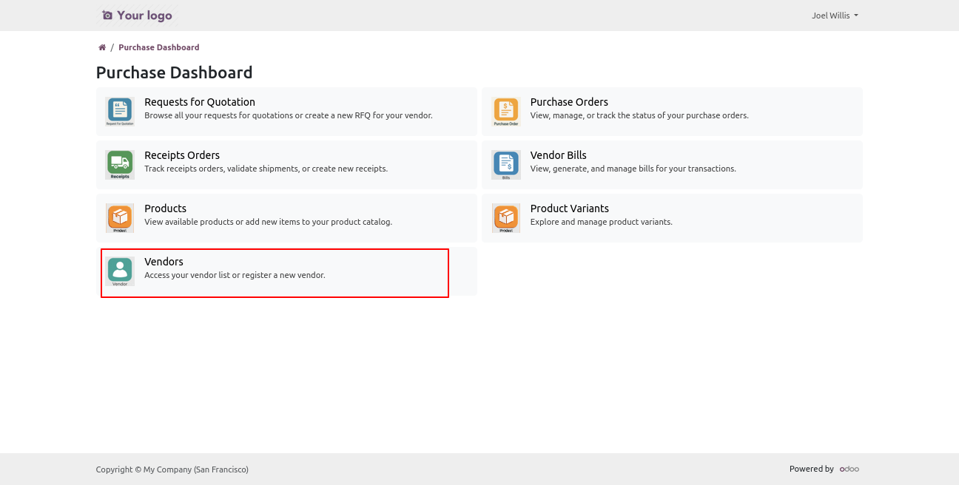
Task: Open the Receipts Orders title link
Action: click(x=182, y=155)
